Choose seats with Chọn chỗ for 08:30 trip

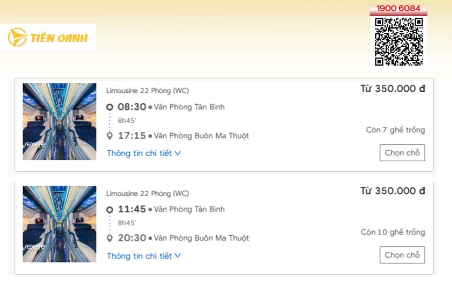402,152
